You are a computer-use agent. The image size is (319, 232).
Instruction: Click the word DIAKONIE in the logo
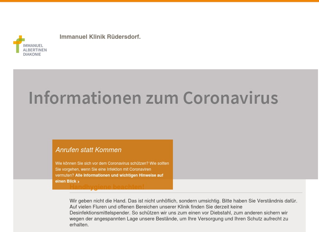[x=32, y=54]
